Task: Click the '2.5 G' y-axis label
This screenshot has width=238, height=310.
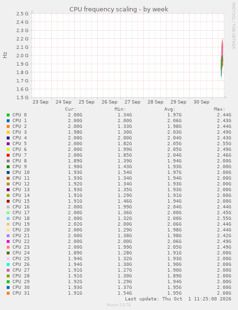Action: tap(23, 13)
